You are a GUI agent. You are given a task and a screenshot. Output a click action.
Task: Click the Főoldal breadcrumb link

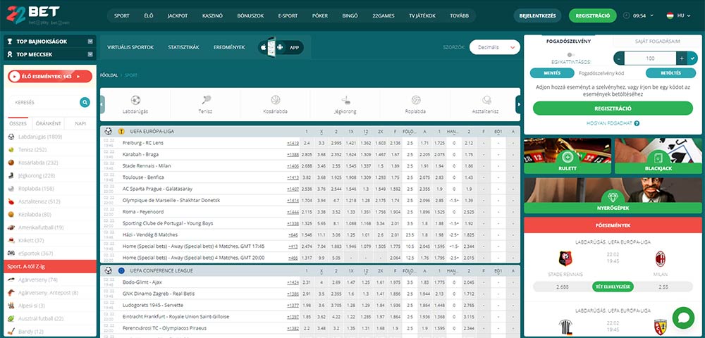point(109,75)
